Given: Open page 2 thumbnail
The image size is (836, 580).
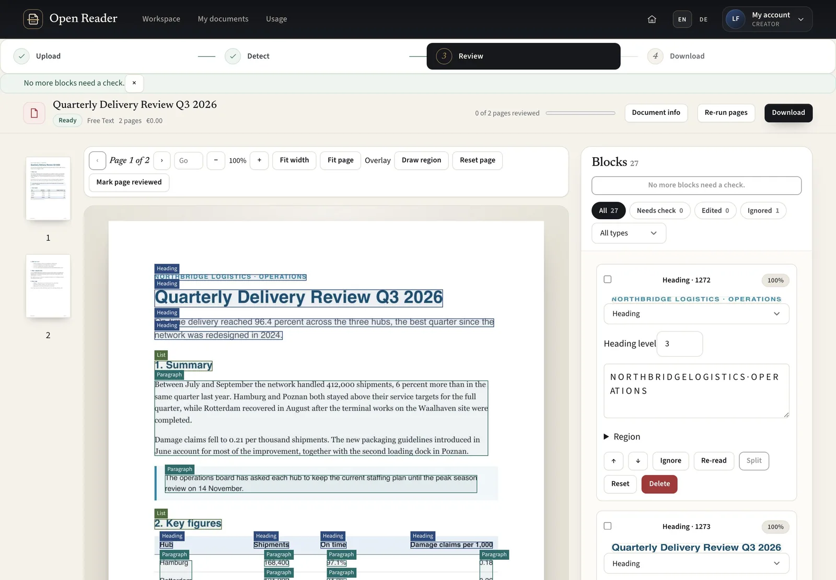Looking at the screenshot, I should pos(48,286).
